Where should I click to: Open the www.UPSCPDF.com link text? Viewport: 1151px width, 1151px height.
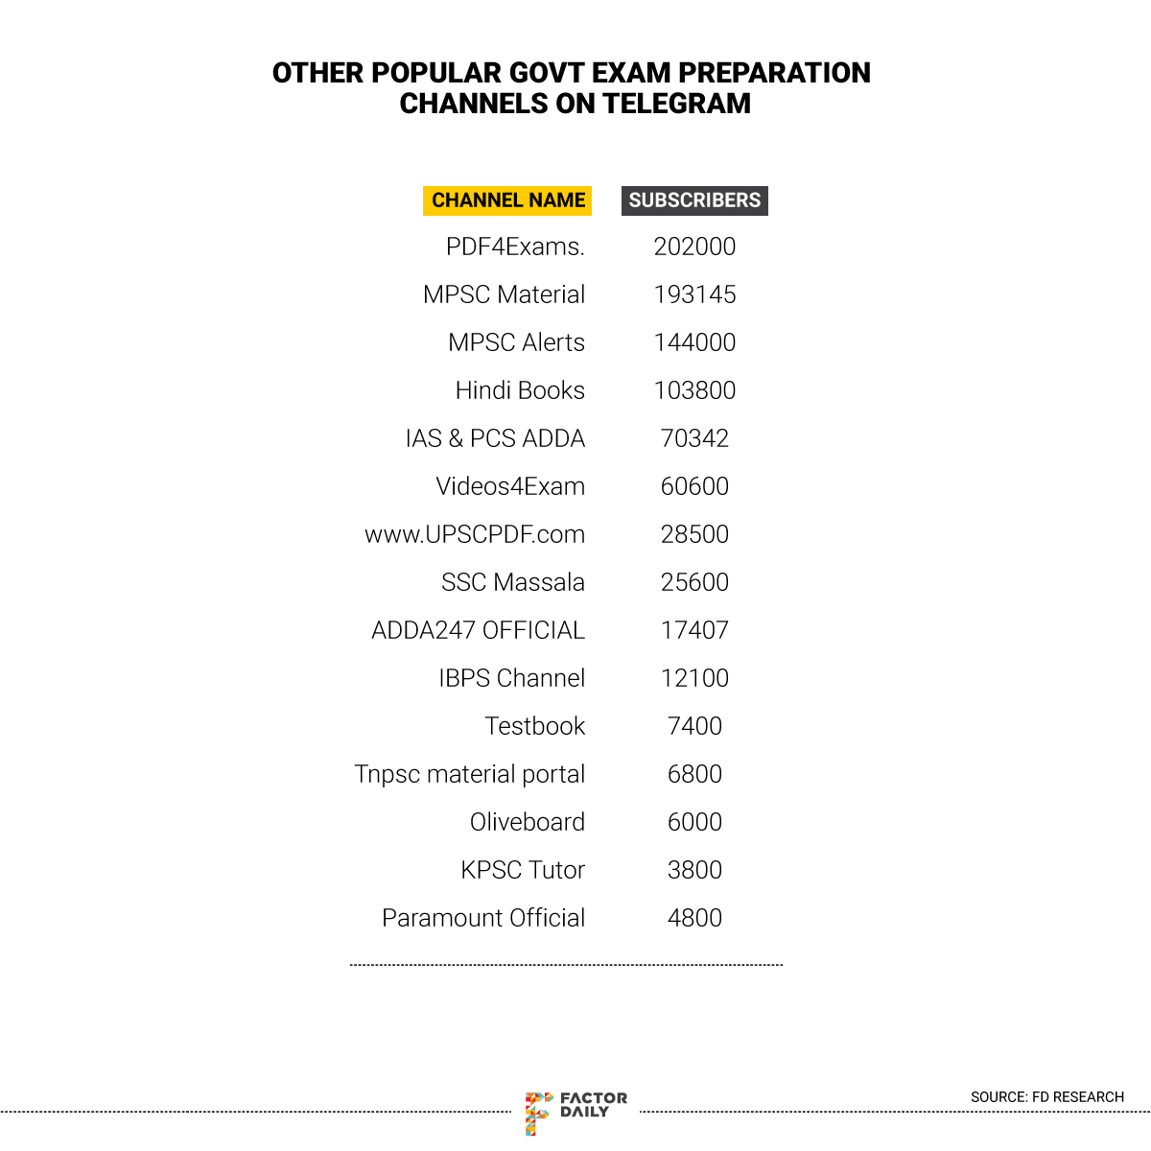[475, 534]
